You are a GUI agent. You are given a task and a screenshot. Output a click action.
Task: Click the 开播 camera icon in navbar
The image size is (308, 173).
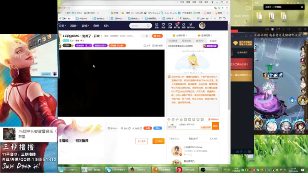(x=170, y=25)
